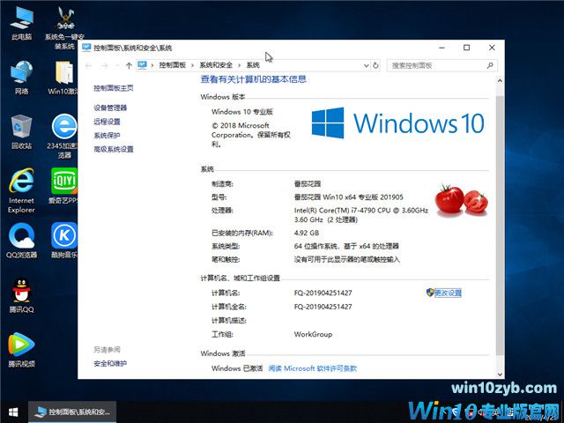The width and height of the screenshot is (564, 423).
Task: Click the vertical scrollbar thumb
Action: click(500, 225)
